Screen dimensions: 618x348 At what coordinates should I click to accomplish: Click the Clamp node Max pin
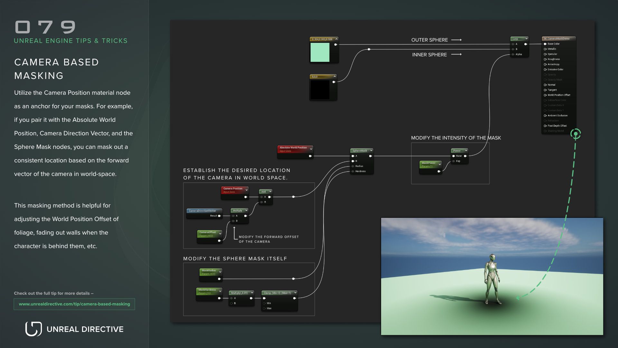click(x=264, y=308)
